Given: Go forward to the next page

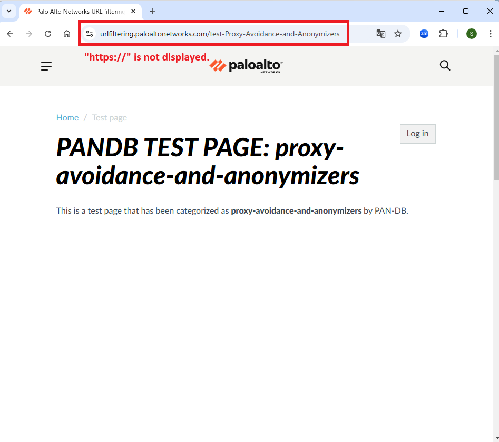Looking at the screenshot, I should [x=29, y=34].
